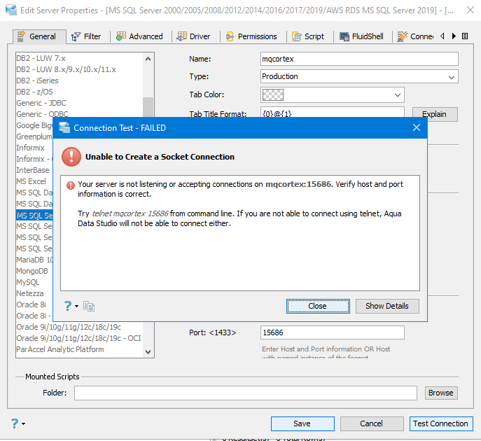Select Oracle 9i/10g/11g/12c/18c/19c - OCI

(79, 338)
